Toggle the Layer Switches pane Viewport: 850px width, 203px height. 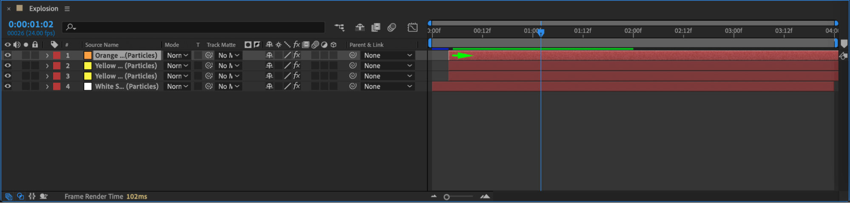pos(9,197)
